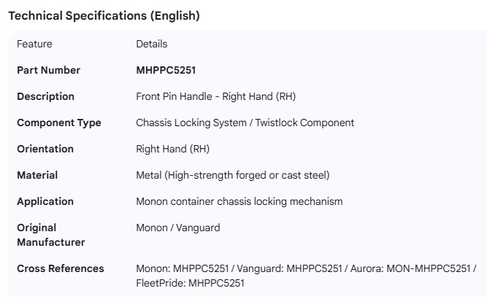This screenshot has height=299, width=487.
Task: Select the Description row label
Action: coord(45,96)
